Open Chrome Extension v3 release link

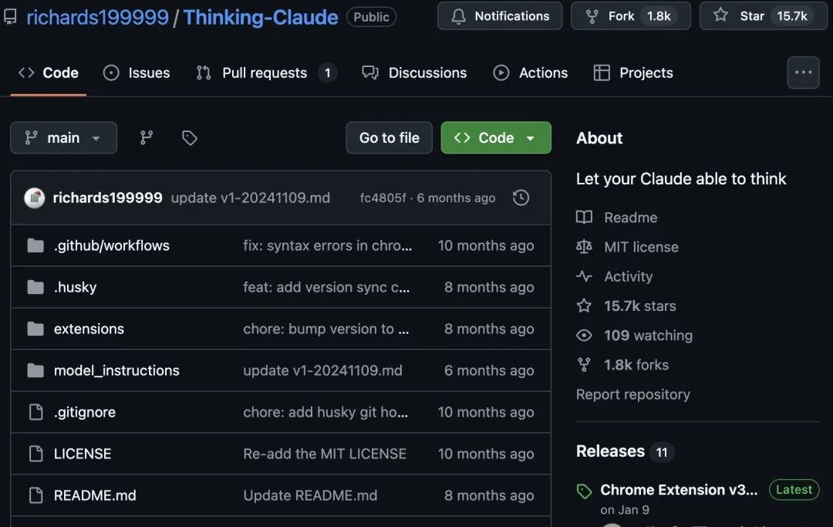(x=679, y=489)
